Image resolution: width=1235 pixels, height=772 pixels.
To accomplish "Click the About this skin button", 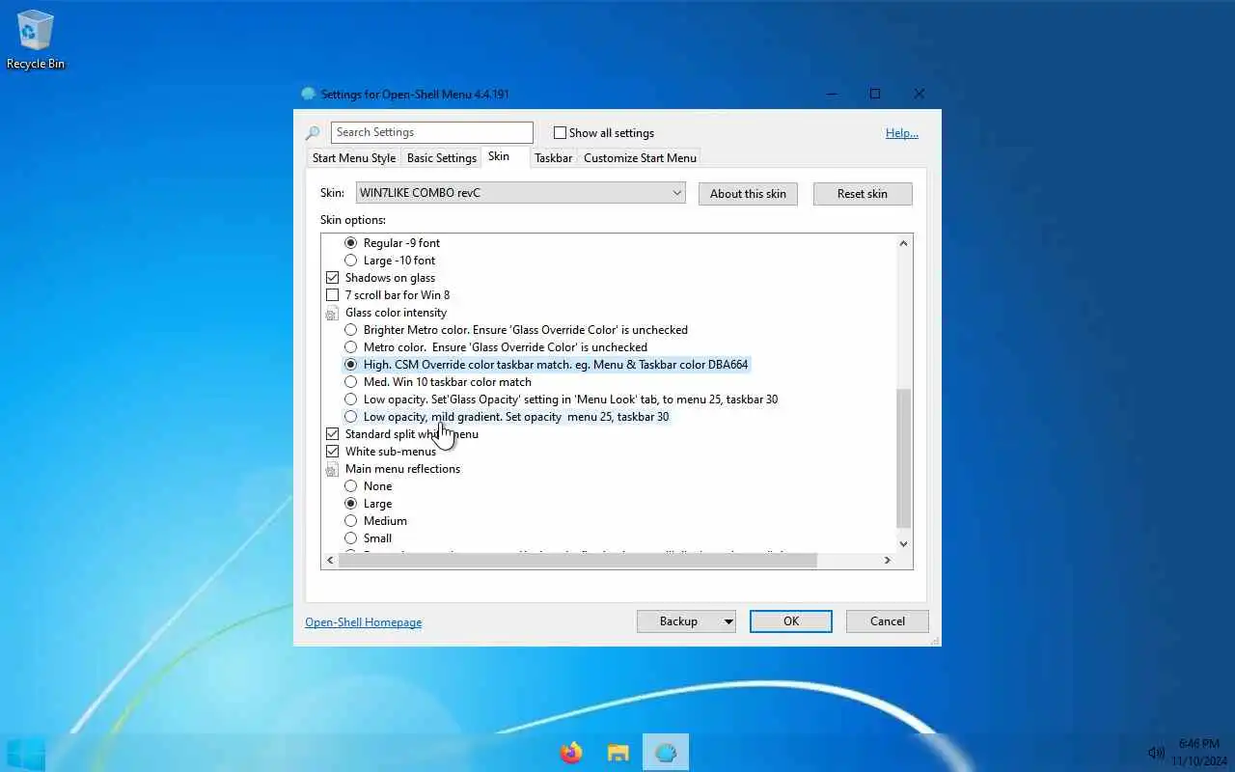I will pyautogui.click(x=748, y=194).
